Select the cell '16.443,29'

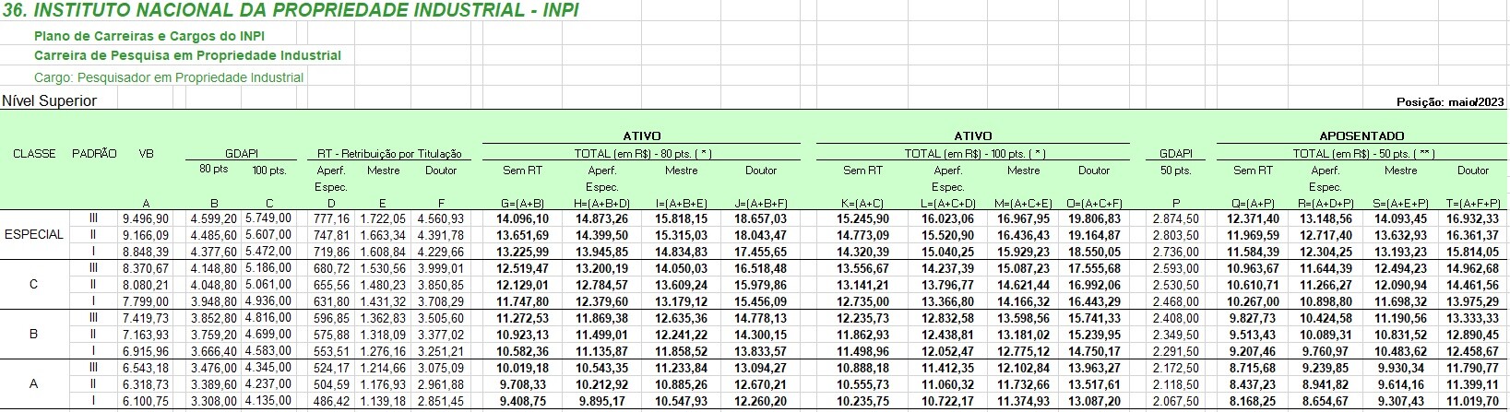click(x=1095, y=302)
